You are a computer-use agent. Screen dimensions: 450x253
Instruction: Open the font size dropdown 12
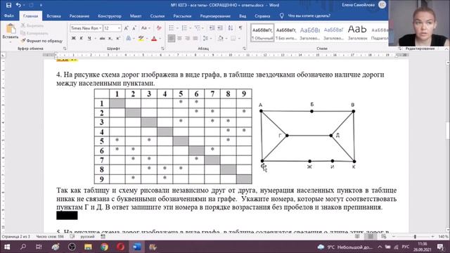tap(119, 28)
